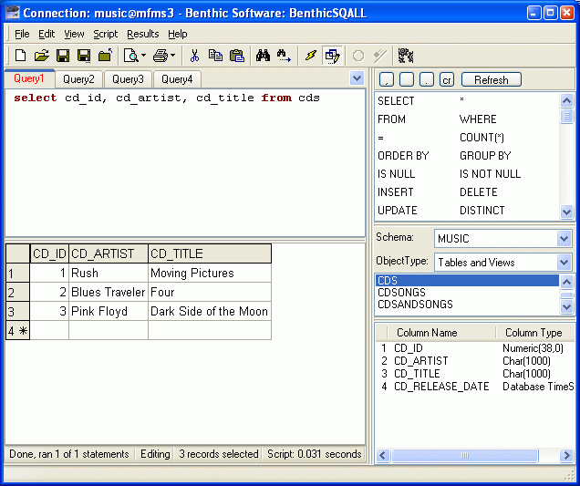Insert WHERE keyword from the list
The height and width of the screenshot is (486, 580).
(x=478, y=119)
